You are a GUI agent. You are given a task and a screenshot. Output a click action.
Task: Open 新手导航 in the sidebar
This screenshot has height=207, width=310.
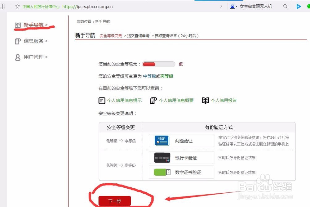coord(36,25)
